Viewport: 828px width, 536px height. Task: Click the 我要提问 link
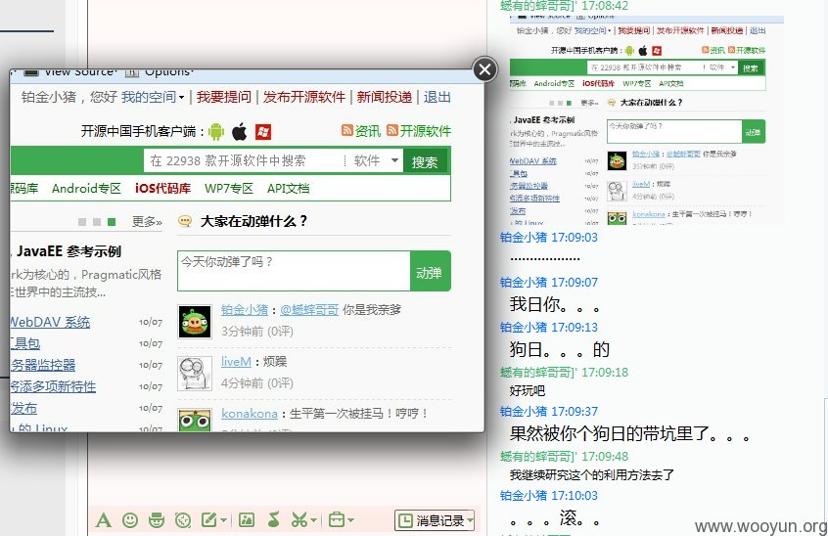pos(224,97)
